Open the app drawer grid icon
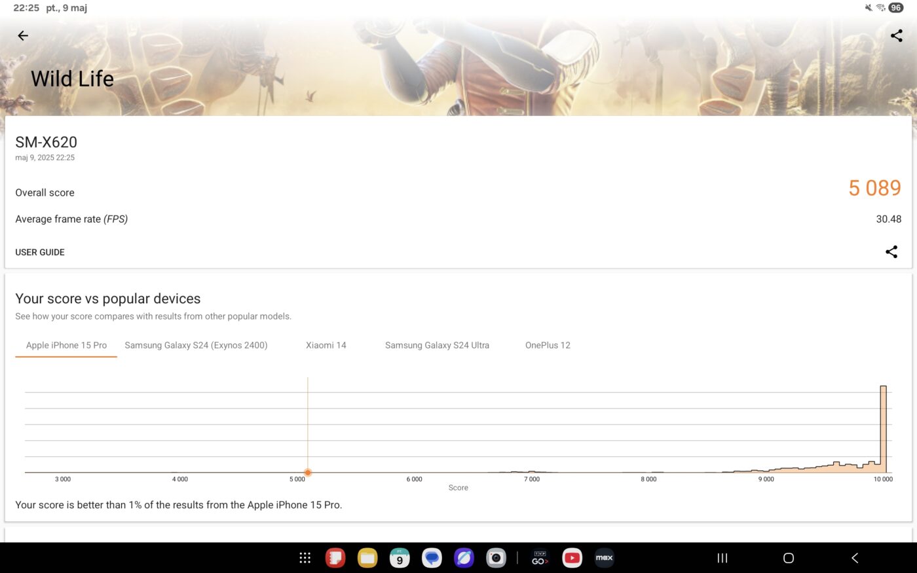 [305, 558]
